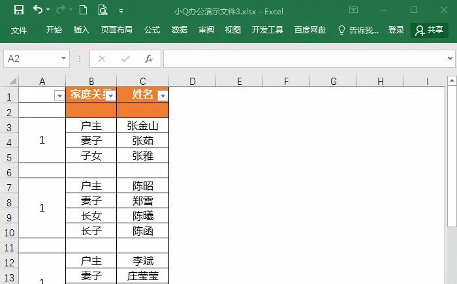Click cell containing 陈曦

point(143,215)
